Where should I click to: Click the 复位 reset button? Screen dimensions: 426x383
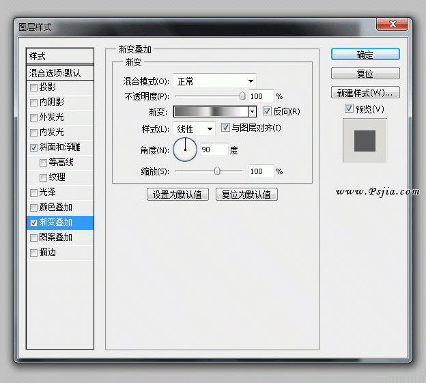(x=365, y=74)
